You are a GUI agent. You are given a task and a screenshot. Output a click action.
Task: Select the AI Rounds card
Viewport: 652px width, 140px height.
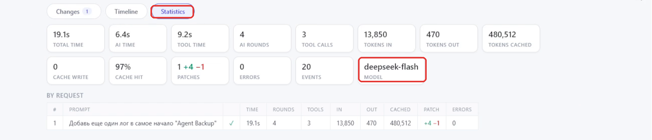coord(262,38)
